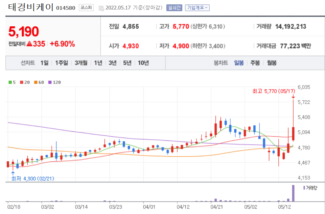Viewport: 325px width, 214px height.
Task: Click the green 5-day moving average swatch
Action: pos(10,82)
